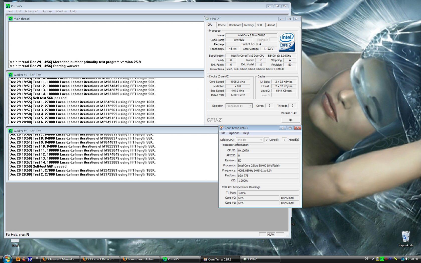The width and height of the screenshot is (421, 263).
Task: Open Prime95 Test menu
Action: (10, 11)
